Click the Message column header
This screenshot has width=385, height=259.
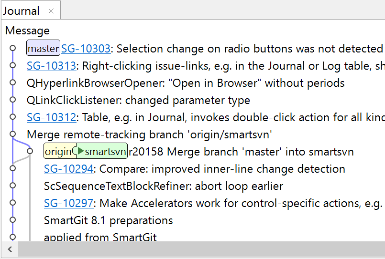point(27,31)
